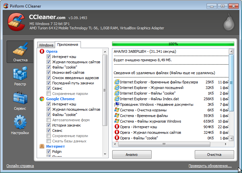Open the Онлайн-справка link
This screenshot has height=173, width=242.
pyautogui.click(x=20, y=166)
